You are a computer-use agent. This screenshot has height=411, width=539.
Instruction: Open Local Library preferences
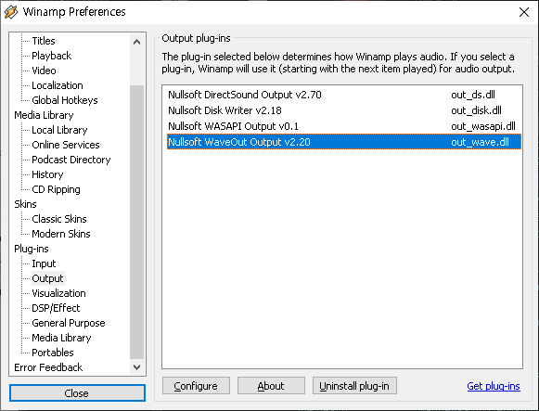[x=59, y=130]
